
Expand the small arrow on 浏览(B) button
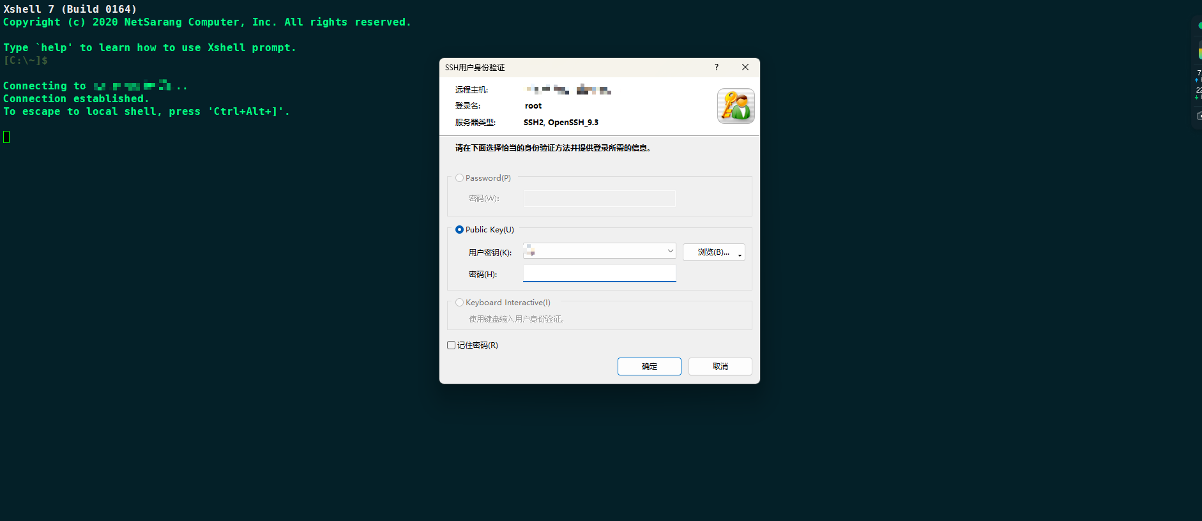click(x=740, y=255)
